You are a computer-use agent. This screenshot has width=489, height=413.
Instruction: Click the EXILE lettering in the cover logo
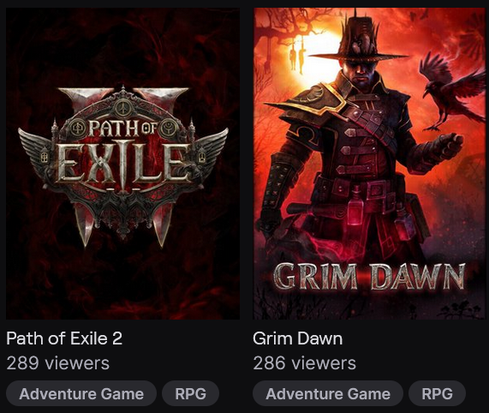tap(123, 162)
